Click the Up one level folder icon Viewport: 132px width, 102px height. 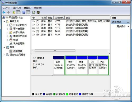coord(14,12)
